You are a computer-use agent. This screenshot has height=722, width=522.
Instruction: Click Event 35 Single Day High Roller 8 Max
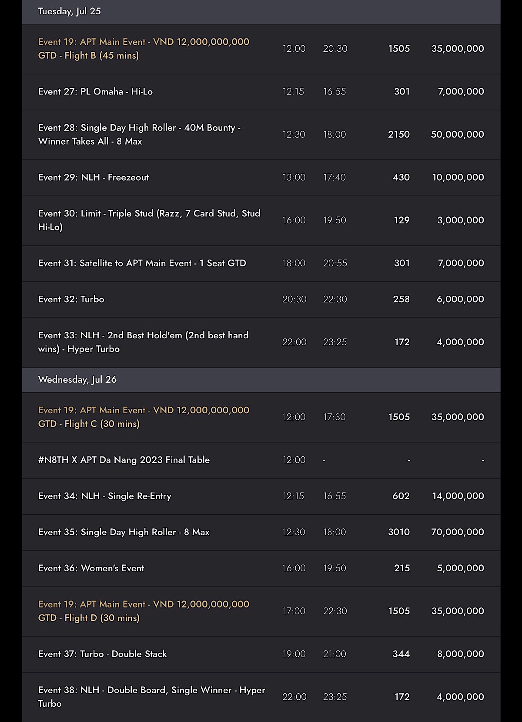[x=261, y=532]
